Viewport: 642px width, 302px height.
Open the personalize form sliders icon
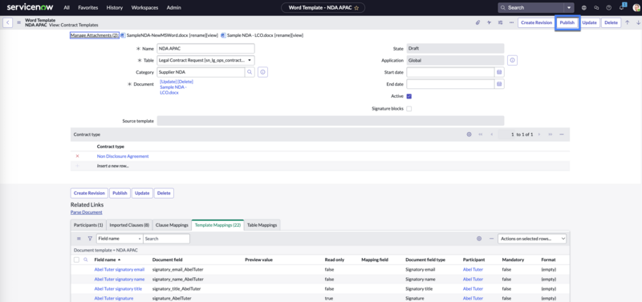point(500,23)
